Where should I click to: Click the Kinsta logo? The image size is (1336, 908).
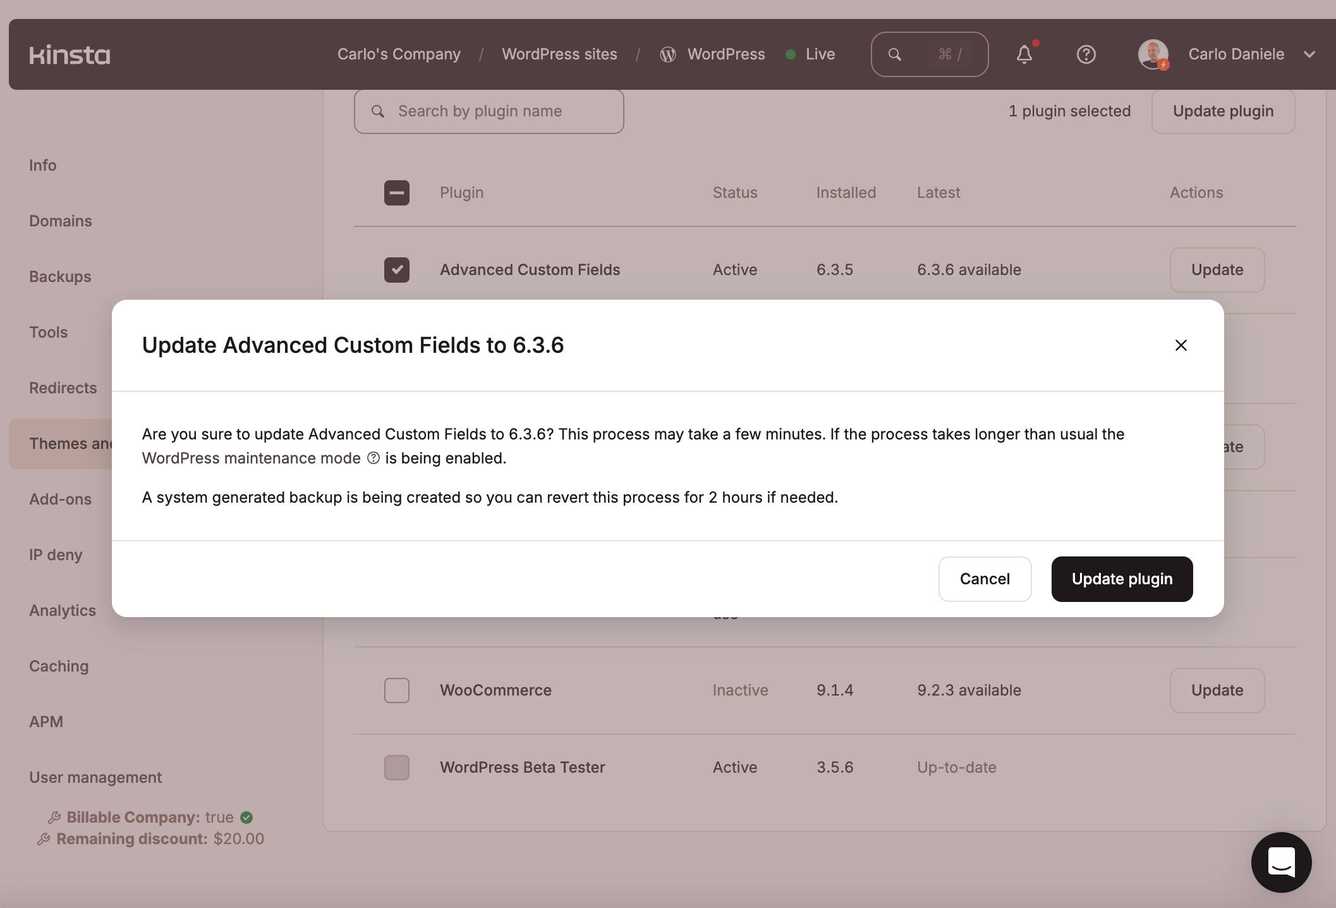click(70, 55)
